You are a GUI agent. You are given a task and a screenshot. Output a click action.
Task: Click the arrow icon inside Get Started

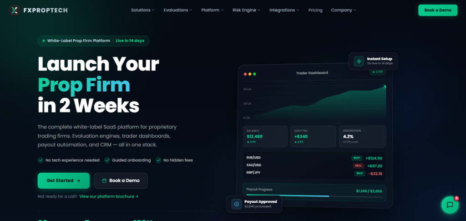click(x=78, y=180)
